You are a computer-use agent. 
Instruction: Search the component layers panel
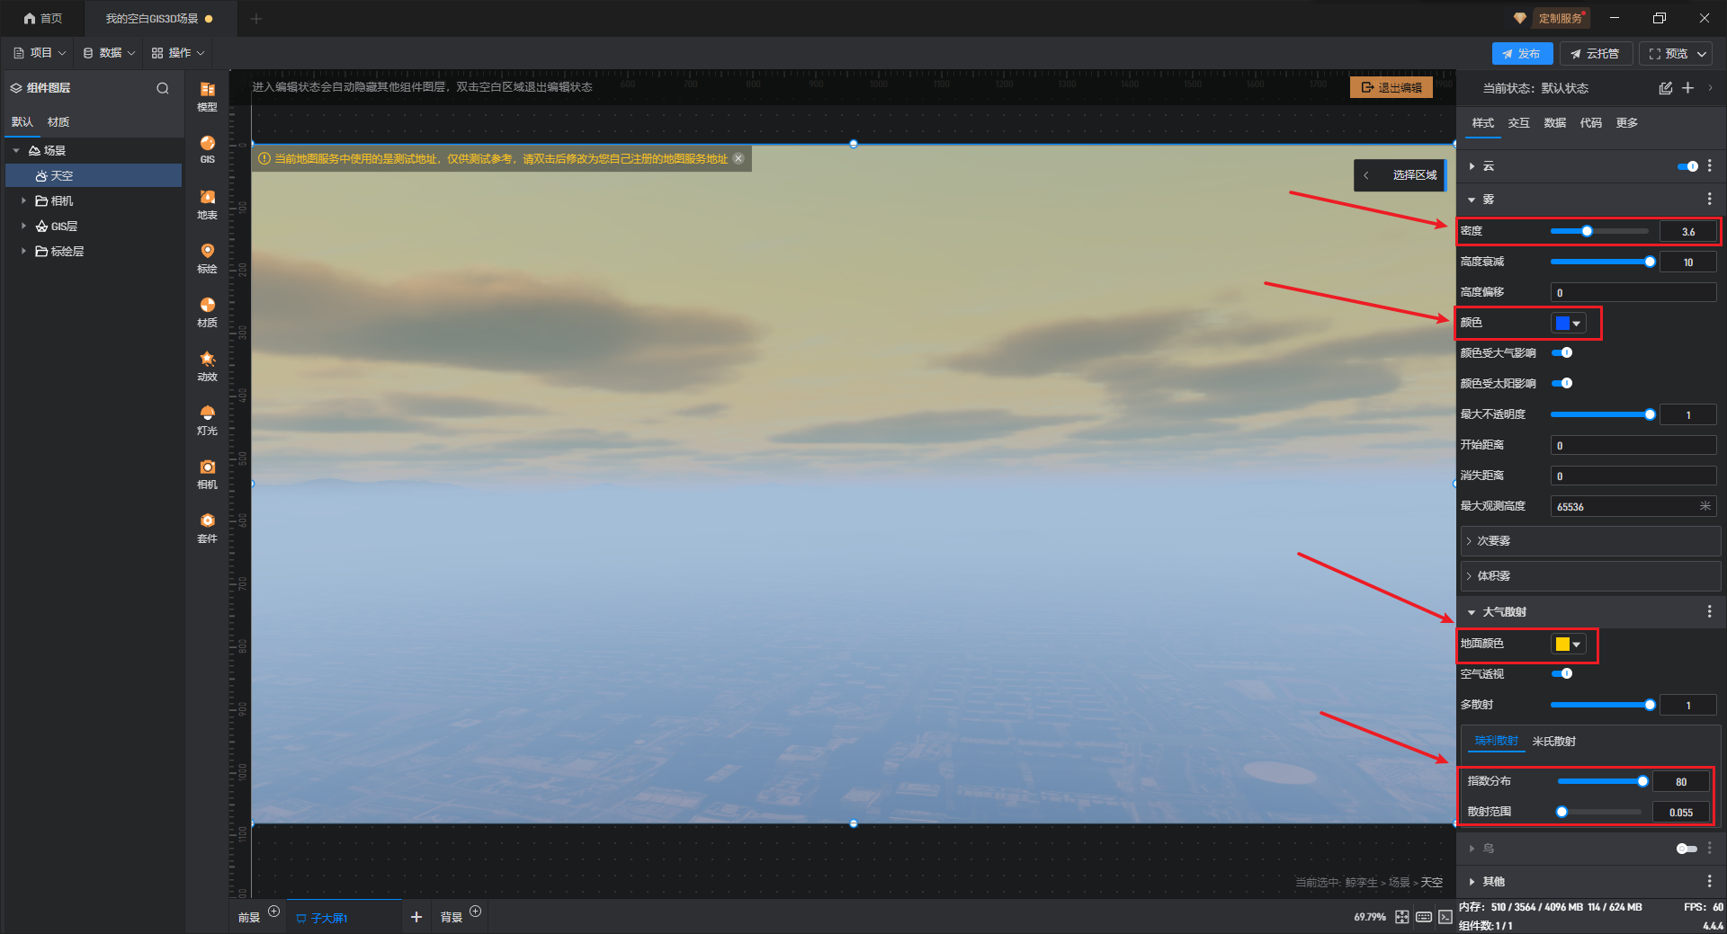163,88
